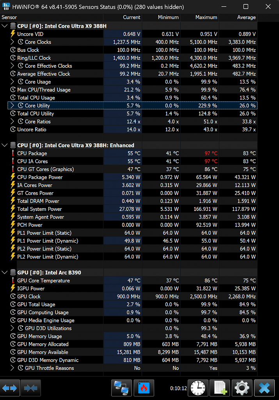Expand the Core Clocks row
Screen dimensions: 279x400
pyautogui.click(x=12, y=42)
